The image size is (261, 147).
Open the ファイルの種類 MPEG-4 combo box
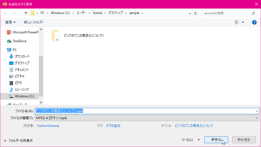click(147, 118)
